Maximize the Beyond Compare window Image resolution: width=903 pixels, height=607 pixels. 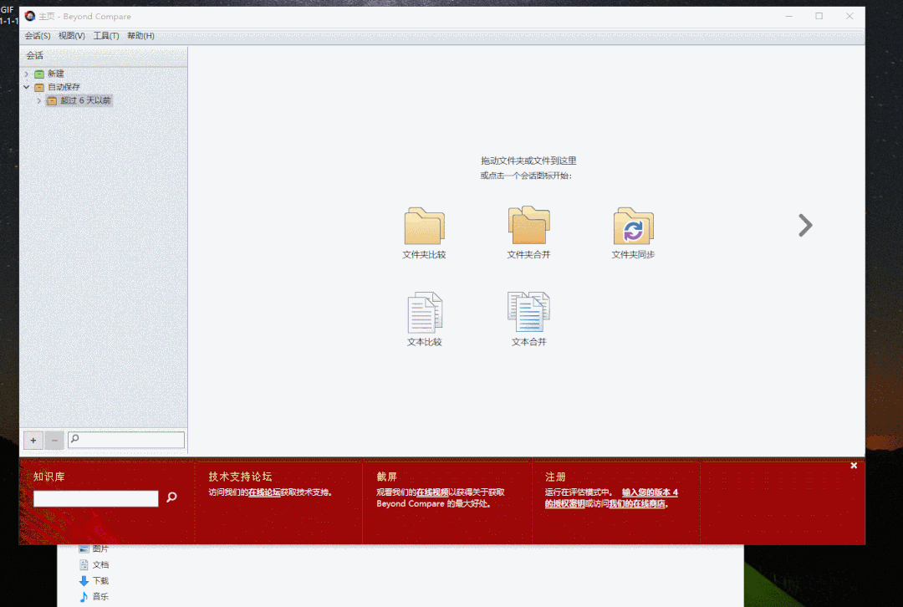pos(819,16)
